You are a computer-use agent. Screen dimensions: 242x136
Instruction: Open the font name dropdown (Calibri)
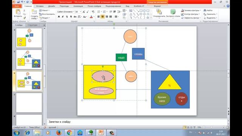click(x=74, y=12)
